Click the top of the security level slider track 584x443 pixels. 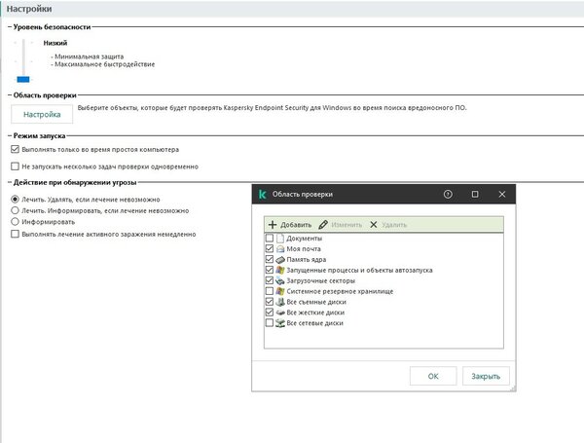[x=23, y=41]
